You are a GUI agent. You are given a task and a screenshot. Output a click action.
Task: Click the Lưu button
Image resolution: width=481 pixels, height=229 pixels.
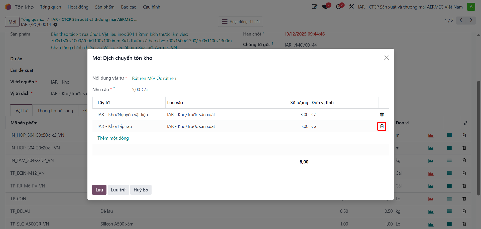pos(99,190)
